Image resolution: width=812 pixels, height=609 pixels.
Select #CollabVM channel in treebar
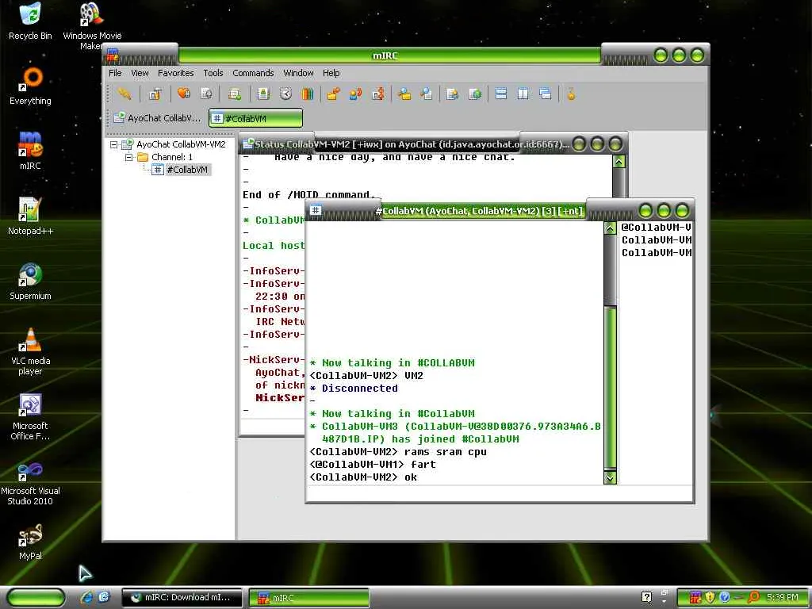coord(187,170)
